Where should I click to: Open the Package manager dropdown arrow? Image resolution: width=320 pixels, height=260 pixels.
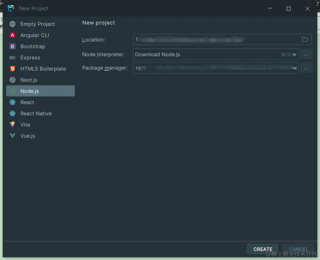click(295, 68)
